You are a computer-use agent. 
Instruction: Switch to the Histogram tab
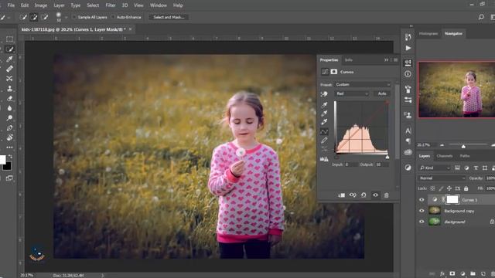(428, 34)
